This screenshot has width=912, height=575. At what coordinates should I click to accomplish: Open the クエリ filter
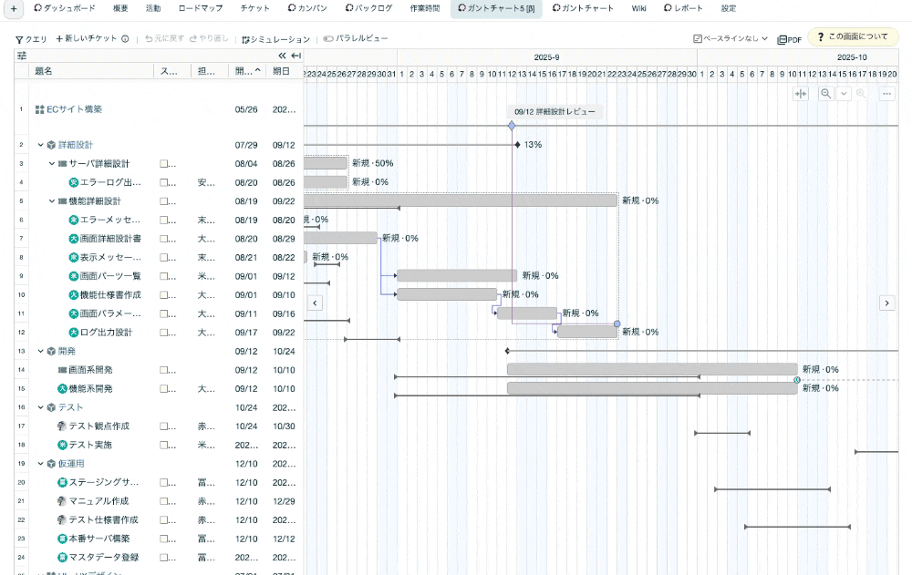tap(31, 39)
